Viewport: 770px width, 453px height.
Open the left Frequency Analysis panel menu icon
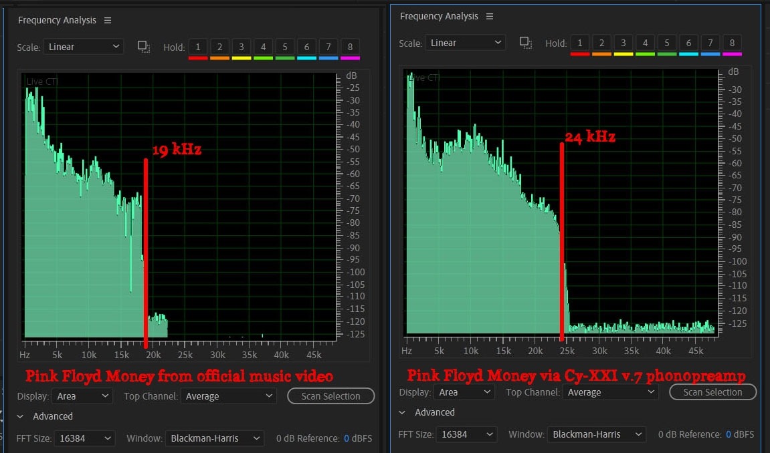coord(108,20)
